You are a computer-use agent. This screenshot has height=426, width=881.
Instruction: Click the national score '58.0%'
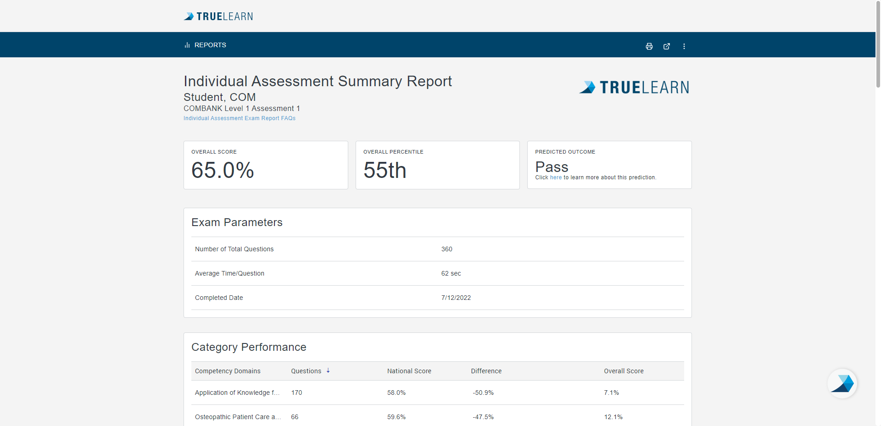click(396, 393)
